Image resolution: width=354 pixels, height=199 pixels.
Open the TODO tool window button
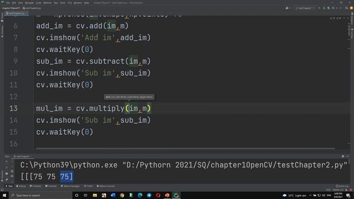pos(88,186)
